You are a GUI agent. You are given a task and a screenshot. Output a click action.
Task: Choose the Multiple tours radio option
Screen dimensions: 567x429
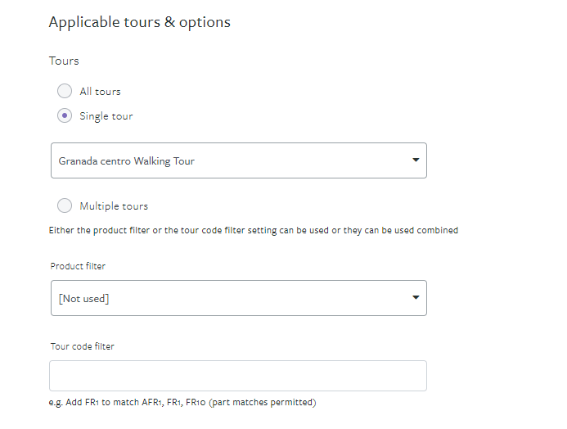point(65,205)
